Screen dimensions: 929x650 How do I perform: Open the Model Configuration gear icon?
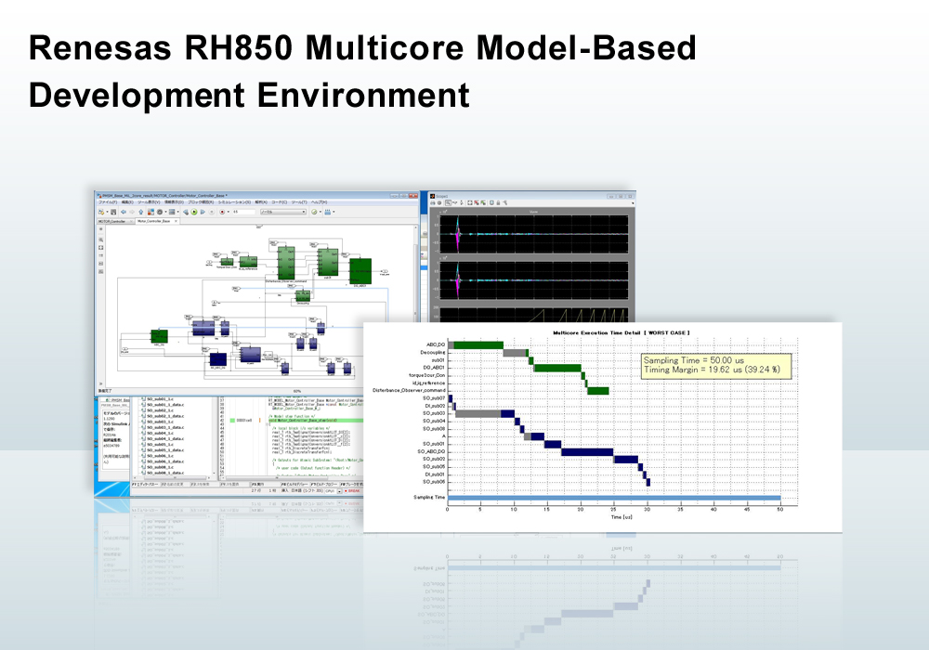click(x=160, y=212)
